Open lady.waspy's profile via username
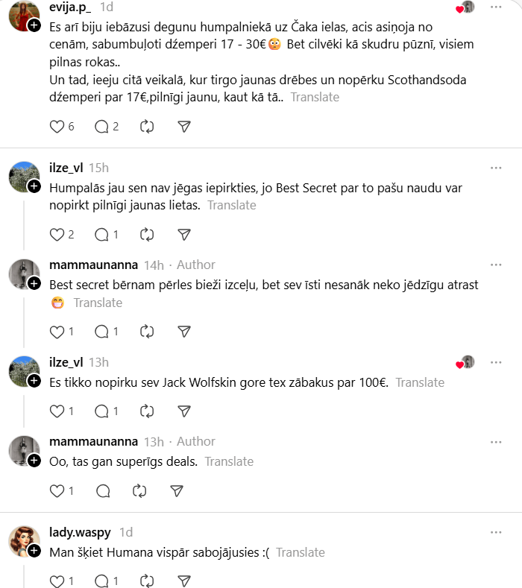 [x=80, y=532]
